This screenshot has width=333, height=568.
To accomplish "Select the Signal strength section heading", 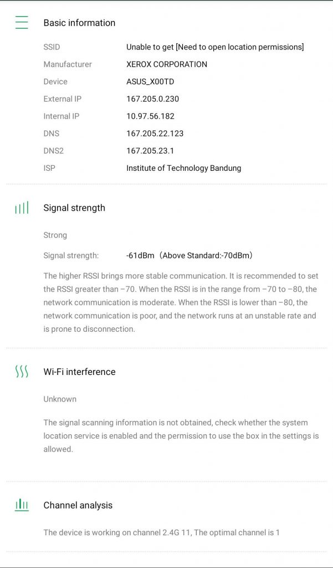I will tap(74, 208).
